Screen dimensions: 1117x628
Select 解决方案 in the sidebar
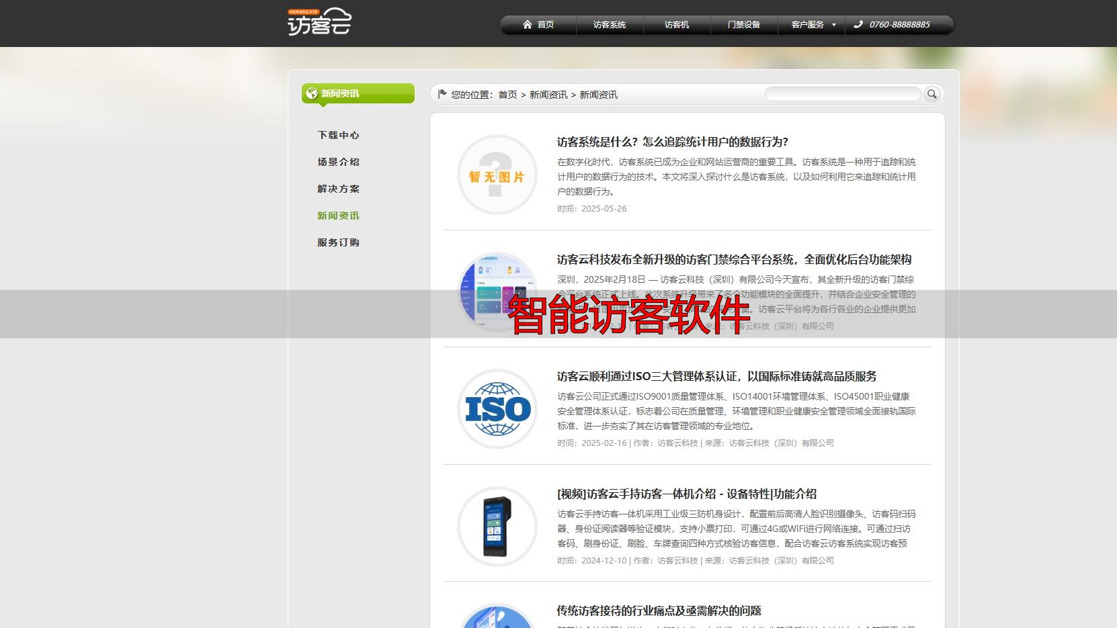click(x=338, y=189)
